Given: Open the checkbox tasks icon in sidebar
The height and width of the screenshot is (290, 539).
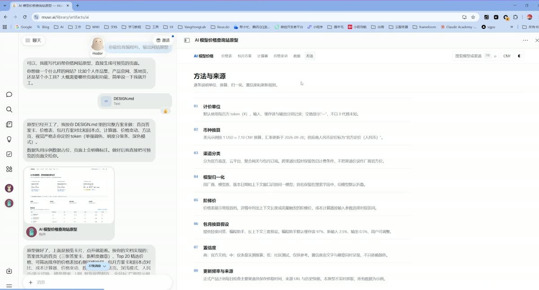Looking at the screenshot, I should pos(9,154).
